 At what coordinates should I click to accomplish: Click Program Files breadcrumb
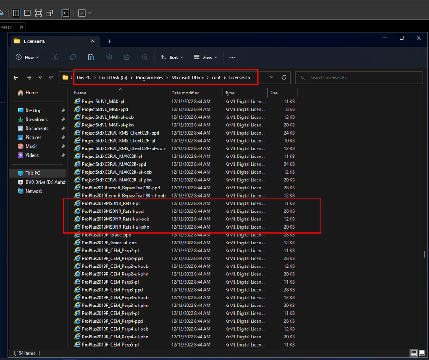point(149,78)
